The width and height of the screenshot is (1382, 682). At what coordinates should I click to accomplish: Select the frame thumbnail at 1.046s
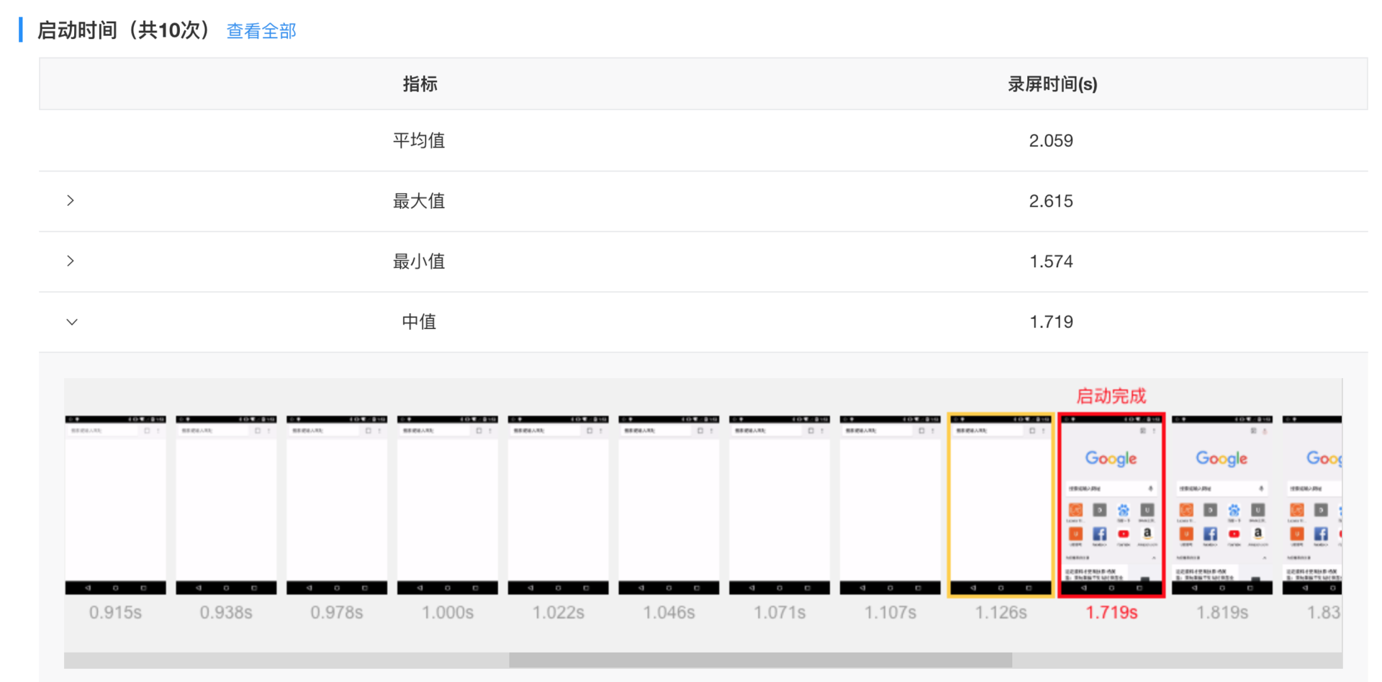pyautogui.click(x=669, y=504)
